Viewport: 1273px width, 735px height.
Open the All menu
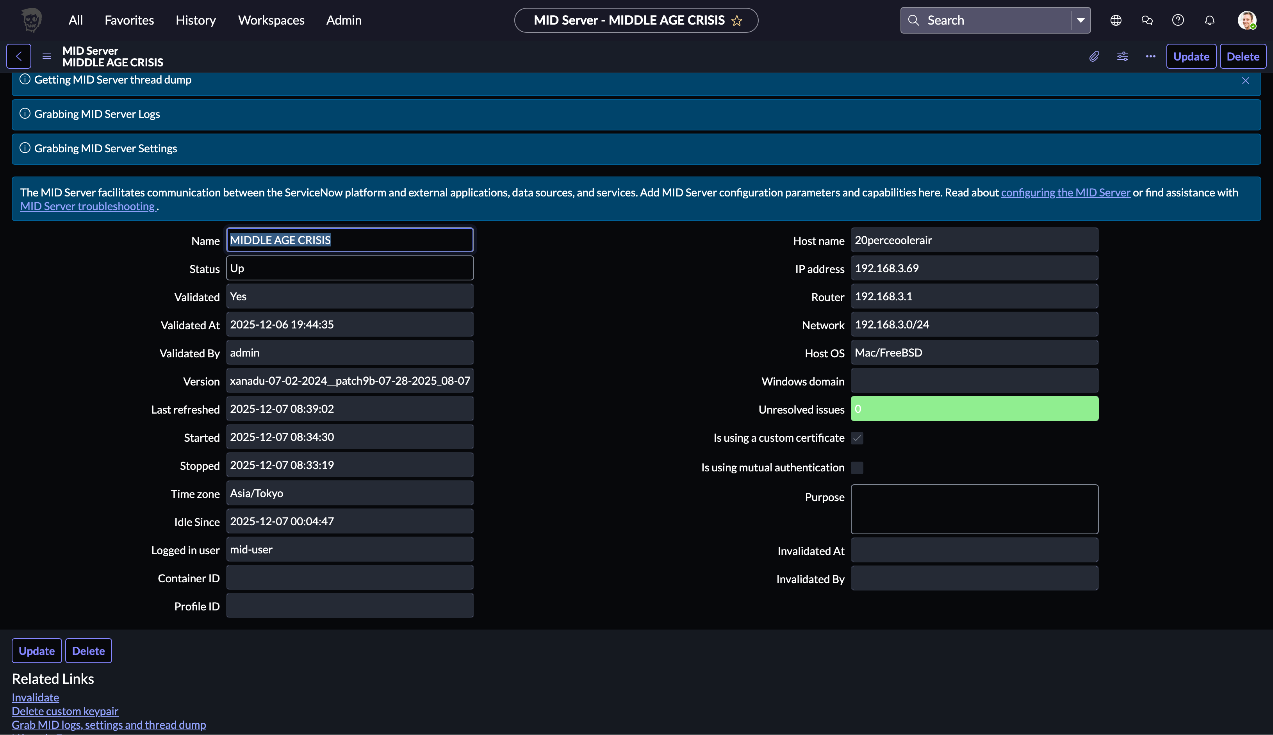(76, 20)
